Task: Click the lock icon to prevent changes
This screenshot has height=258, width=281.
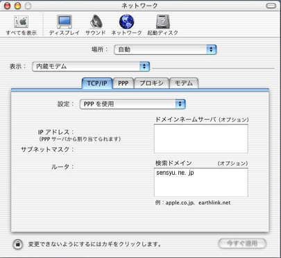Action: tap(17, 244)
